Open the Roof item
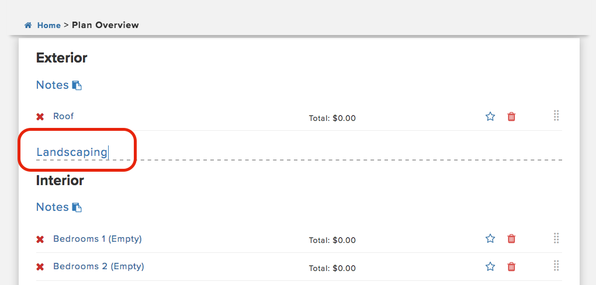Image resolution: width=596 pixels, height=285 pixels. [63, 116]
